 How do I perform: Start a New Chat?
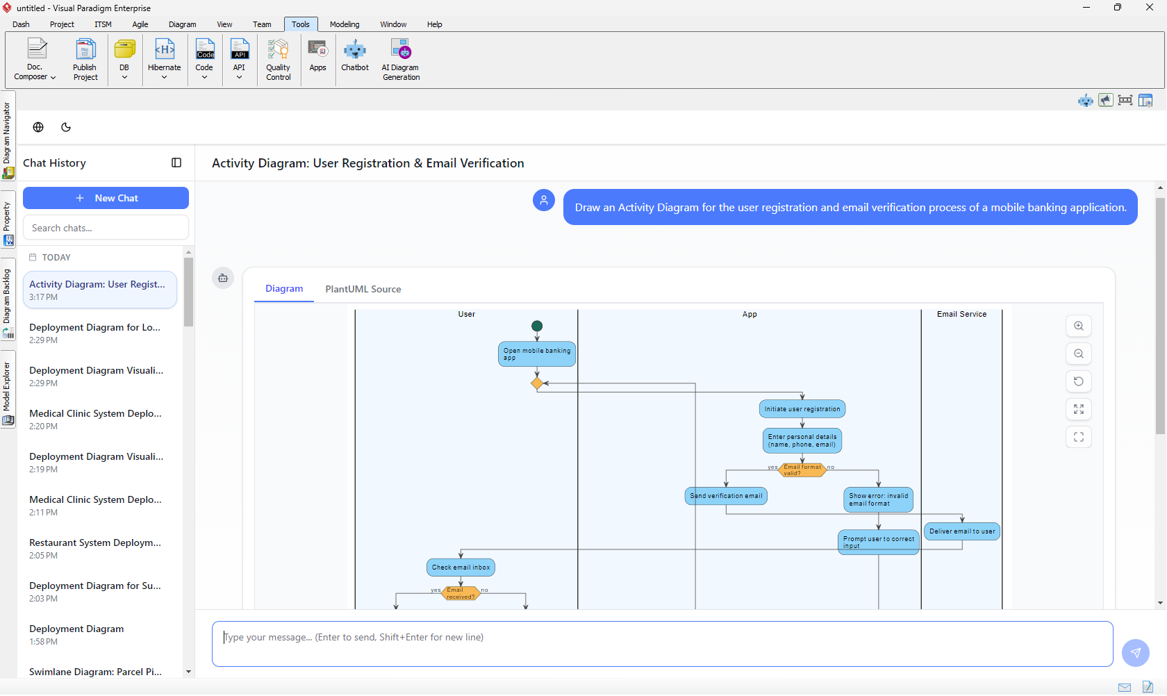click(106, 198)
